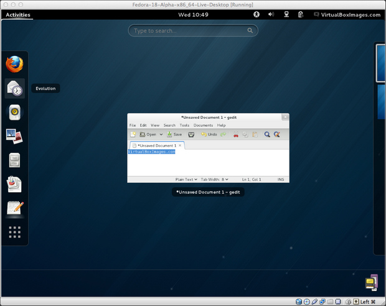Open volume control in top bar
The width and height of the screenshot is (386, 306).
[x=271, y=14]
